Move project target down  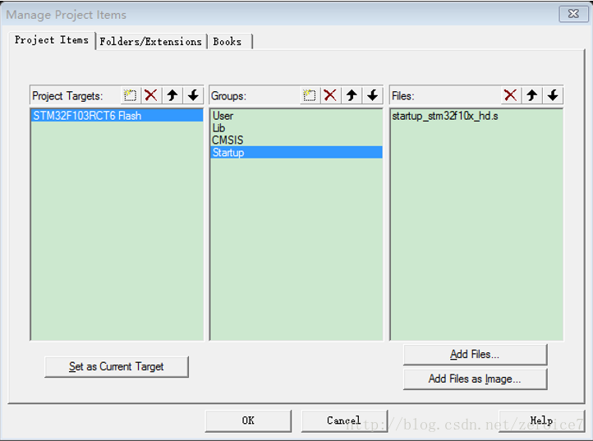pyautogui.click(x=193, y=95)
